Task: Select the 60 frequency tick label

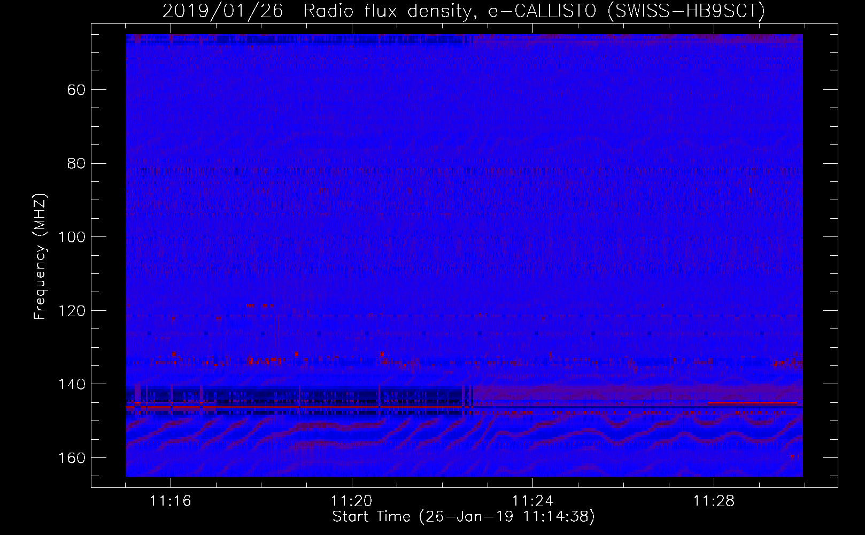Action: pyautogui.click(x=76, y=89)
